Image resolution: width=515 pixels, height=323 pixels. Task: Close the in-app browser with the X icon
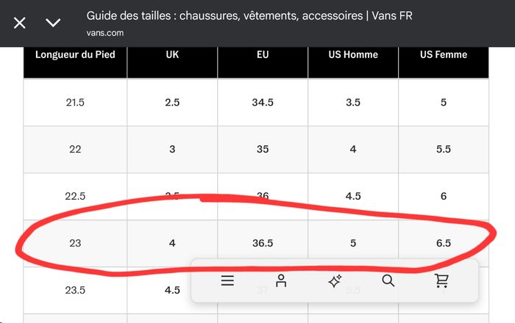pyautogui.click(x=20, y=23)
